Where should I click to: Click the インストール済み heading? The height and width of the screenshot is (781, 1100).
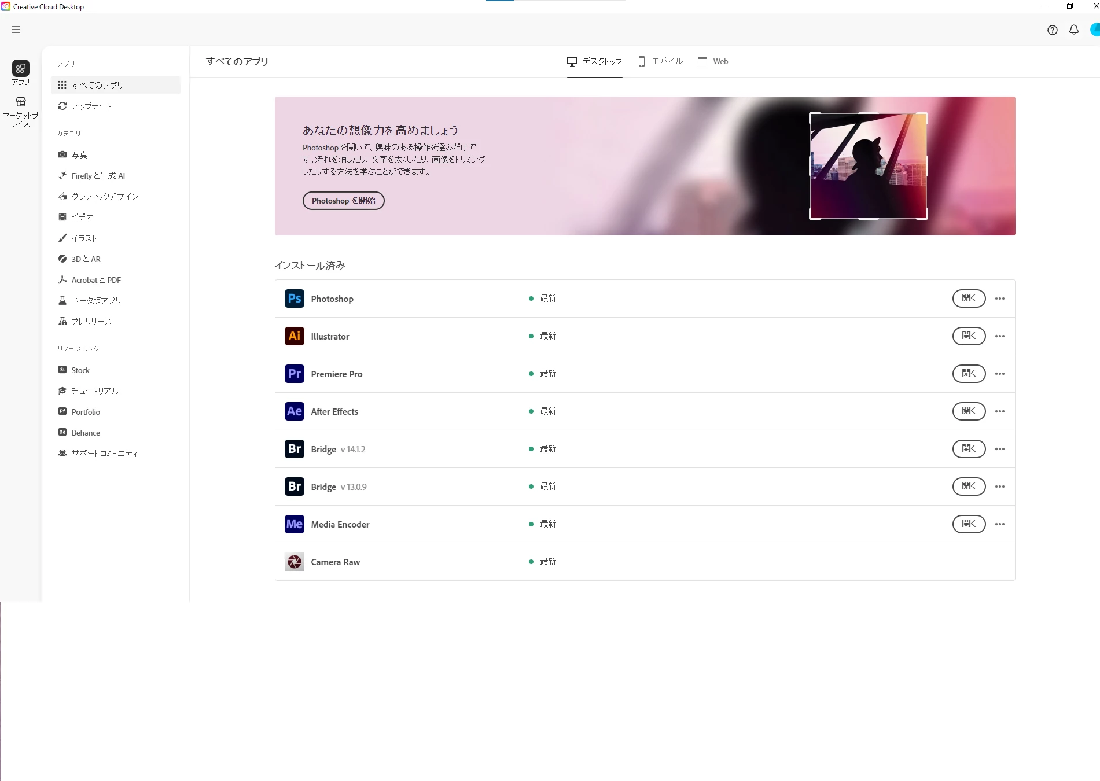[x=310, y=266]
